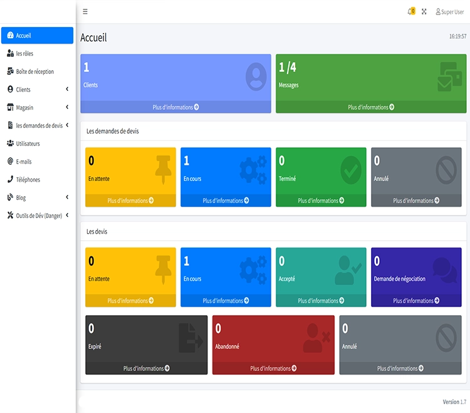This screenshot has width=470, height=413.
Task: Open more info for quote requests En cours
Action: (x=226, y=201)
